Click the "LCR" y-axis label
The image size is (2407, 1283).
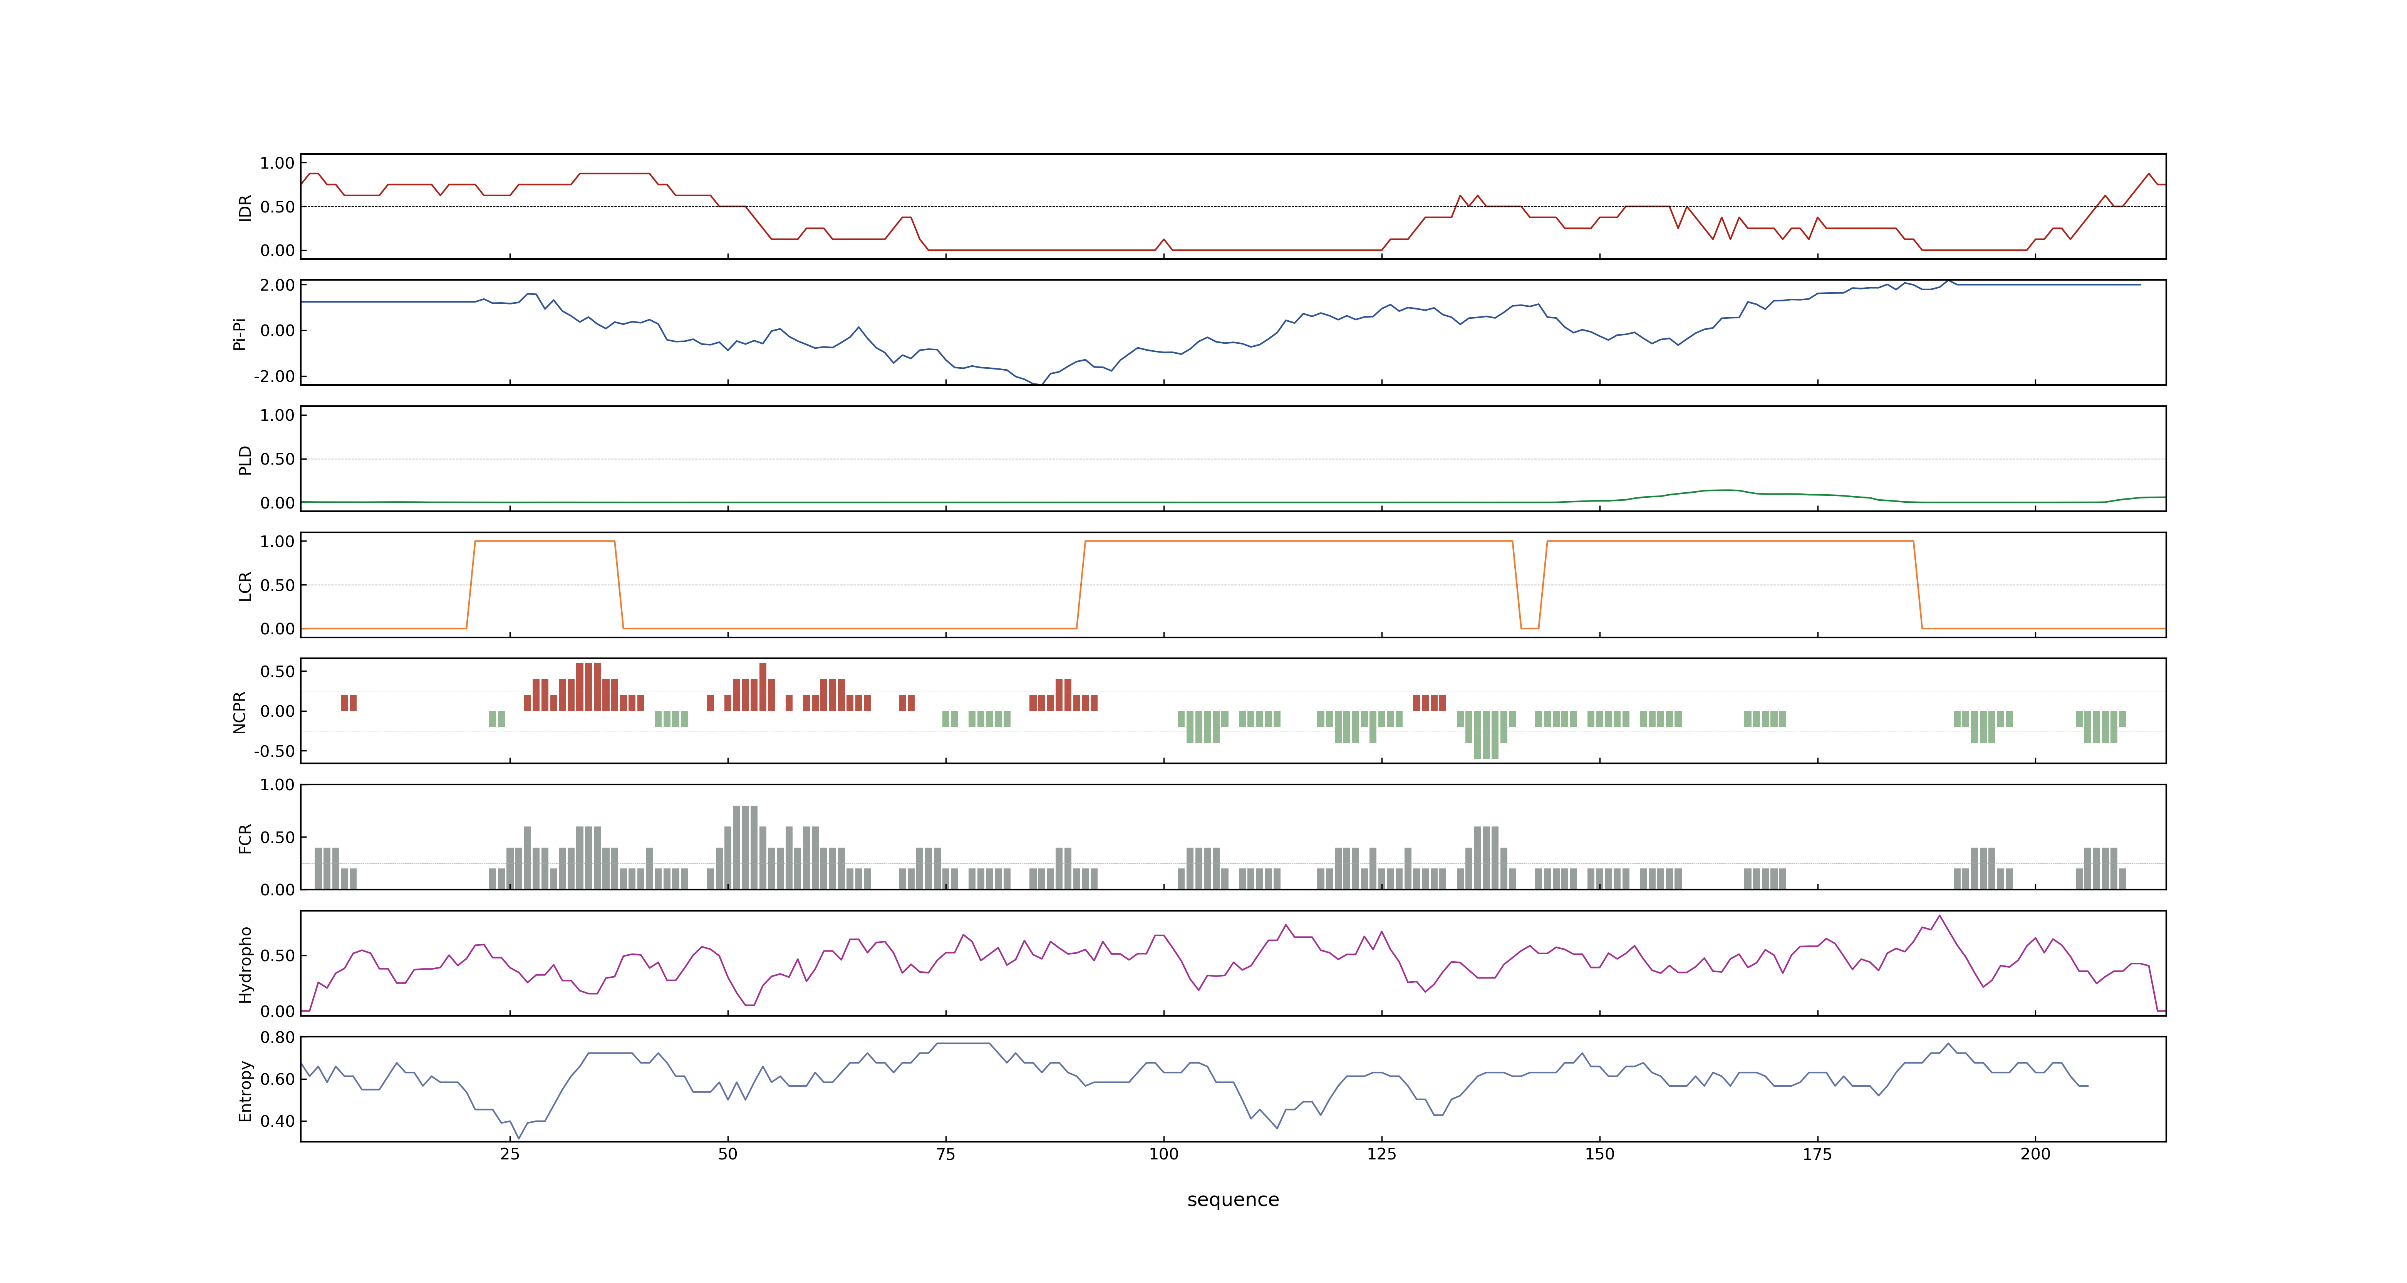245,585
